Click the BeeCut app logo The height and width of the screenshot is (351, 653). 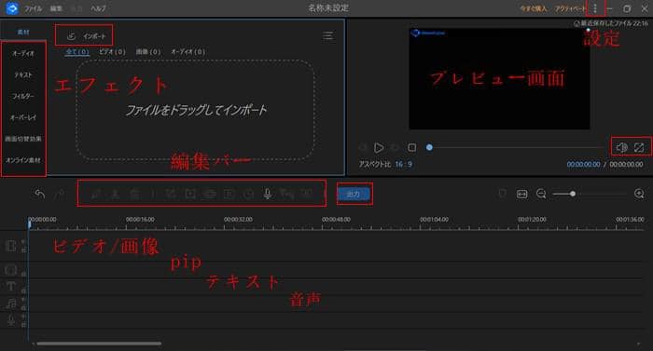coord(12,7)
